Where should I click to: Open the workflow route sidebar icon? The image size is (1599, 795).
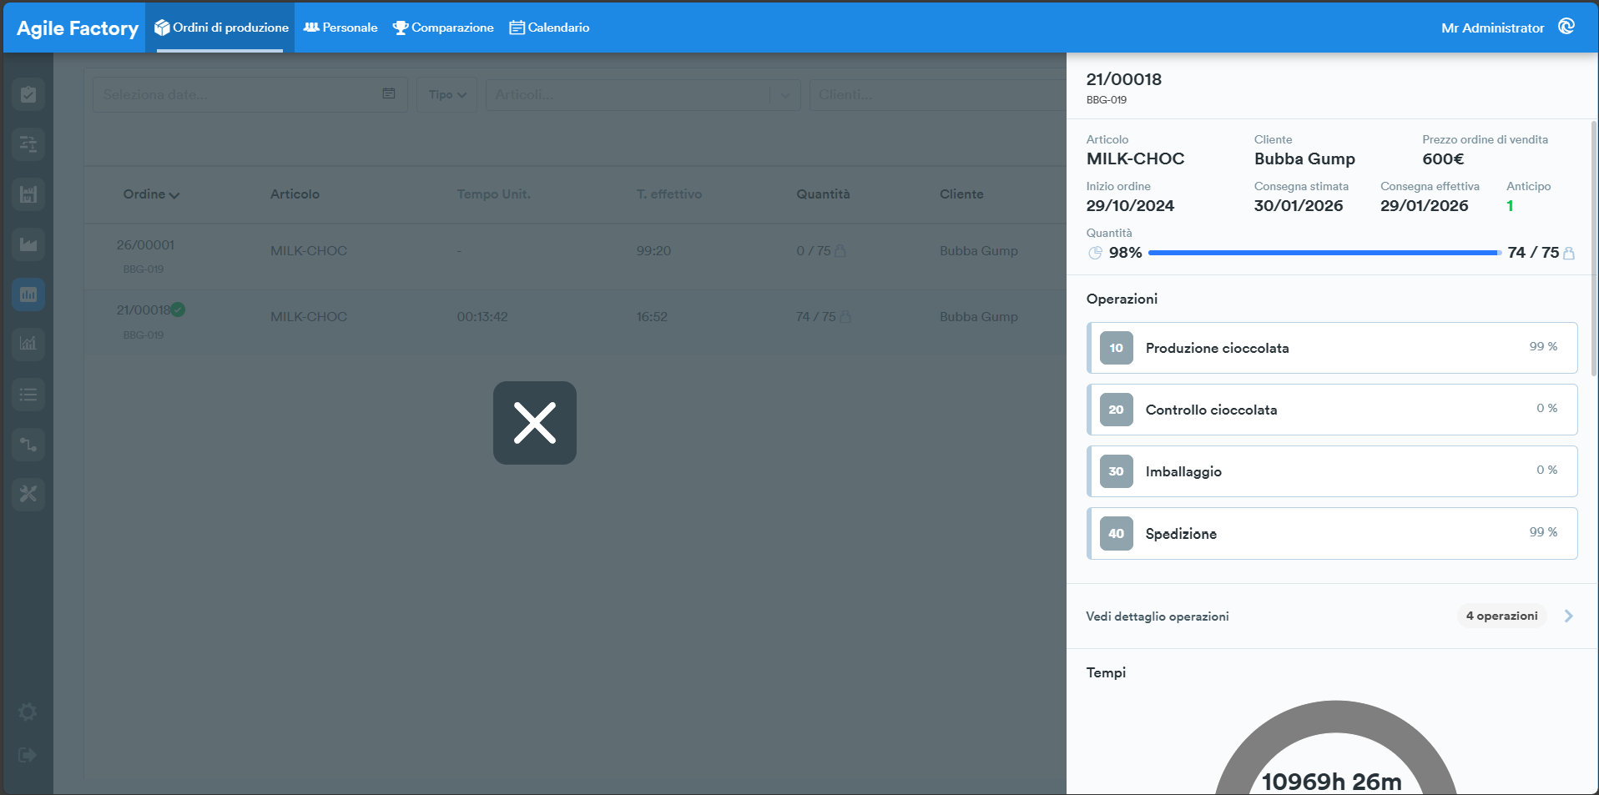pyautogui.click(x=28, y=444)
